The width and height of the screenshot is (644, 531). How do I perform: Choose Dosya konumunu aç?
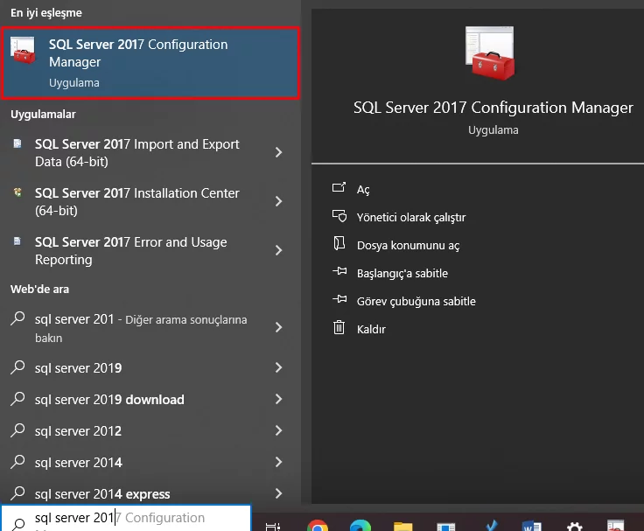click(409, 246)
